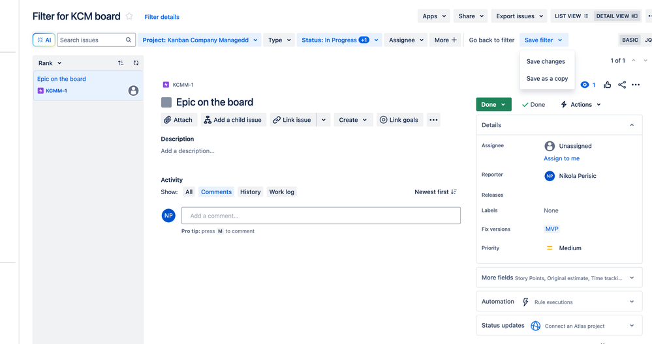Image resolution: width=652 pixels, height=344 pixels.
Task: Open Filter details link
Action: coord(162,17)
